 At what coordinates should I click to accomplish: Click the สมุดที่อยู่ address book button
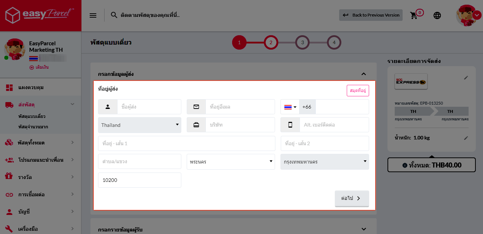tap(358, 91)
